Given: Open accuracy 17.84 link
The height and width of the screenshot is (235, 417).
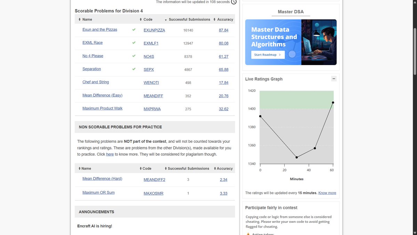Looking at the screenshot, I should pyautogui.click(x=223, y=83).
